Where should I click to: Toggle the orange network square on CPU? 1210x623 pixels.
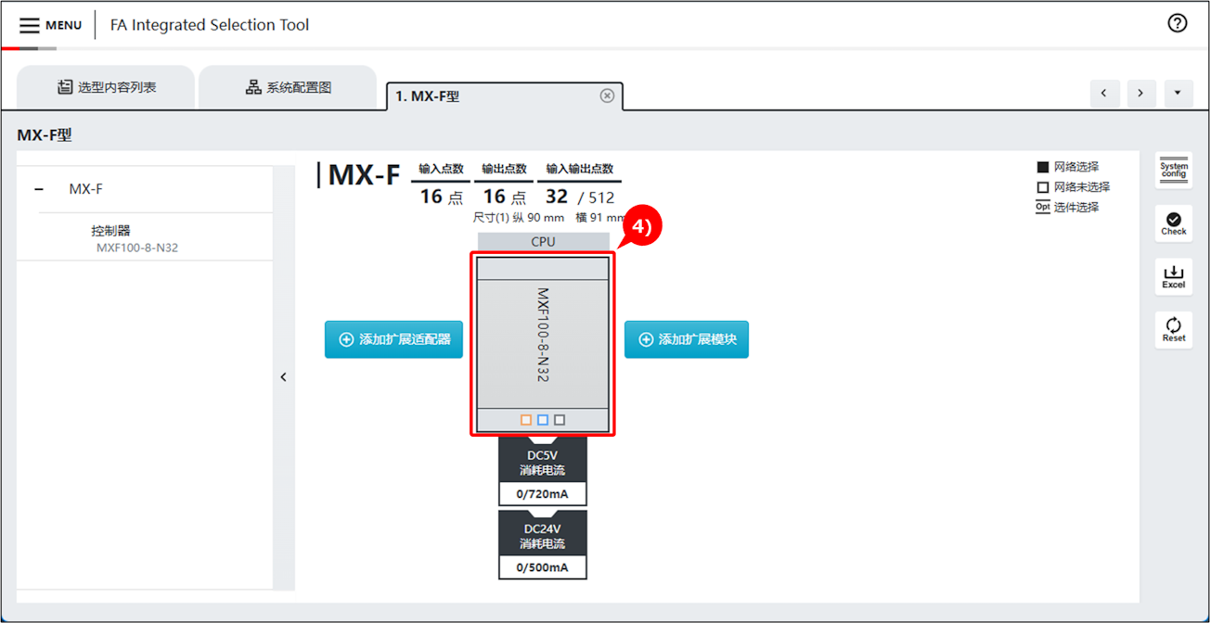526,420
